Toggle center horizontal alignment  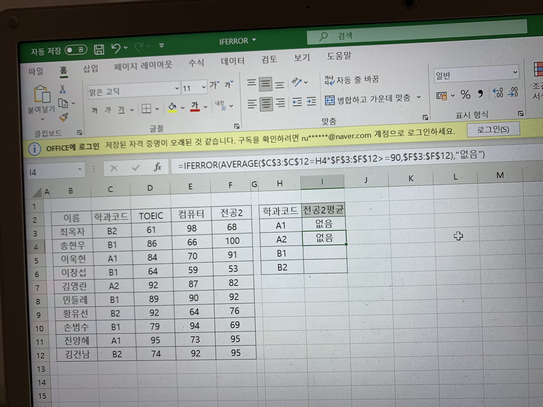[x=266, y=103]
